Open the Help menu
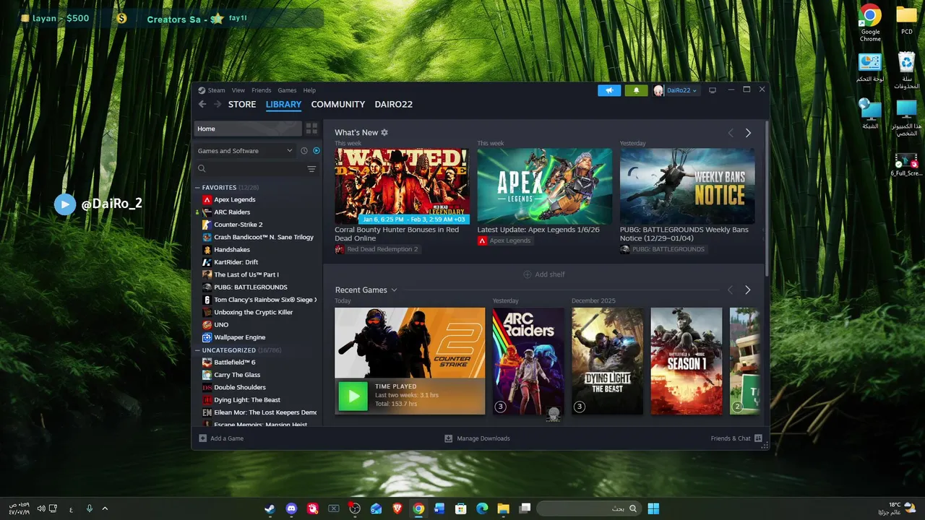 [x=309, y=90]
